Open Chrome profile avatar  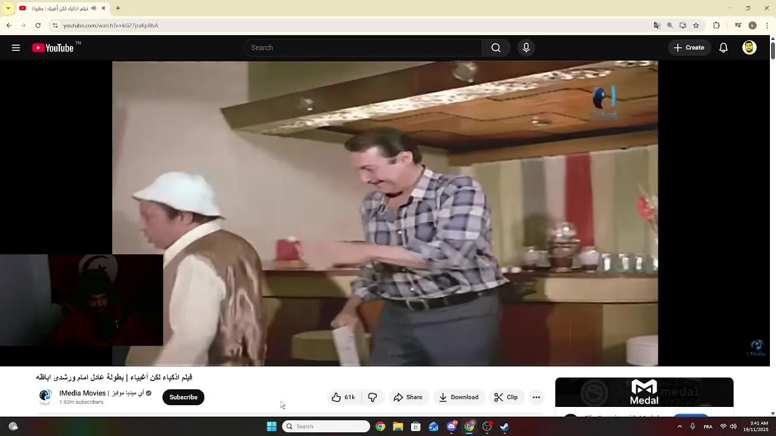[x=752, y=25]
